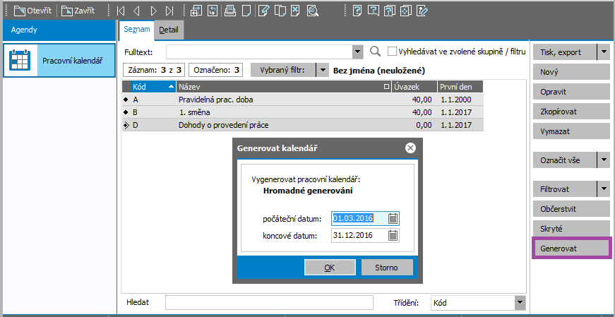Expand the Fulltext dropdown list
615x317 pixels.
coord(357,52)
